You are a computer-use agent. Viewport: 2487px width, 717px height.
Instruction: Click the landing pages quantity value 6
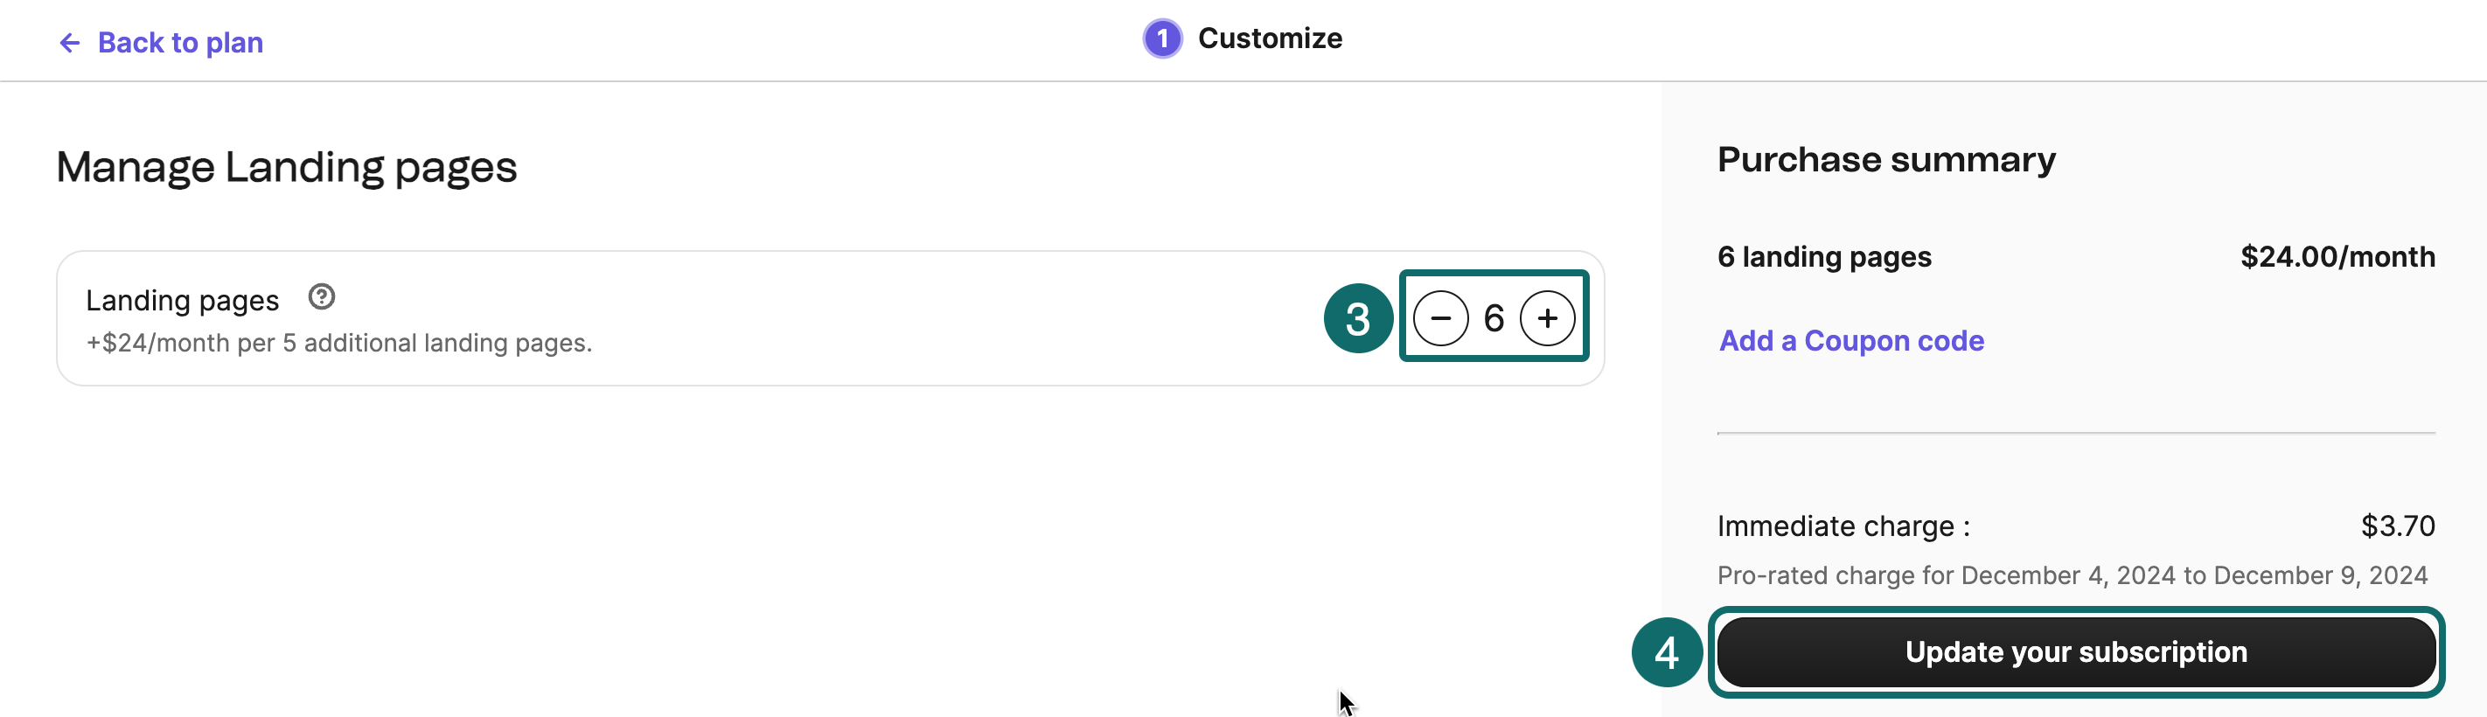point(1494,318)
